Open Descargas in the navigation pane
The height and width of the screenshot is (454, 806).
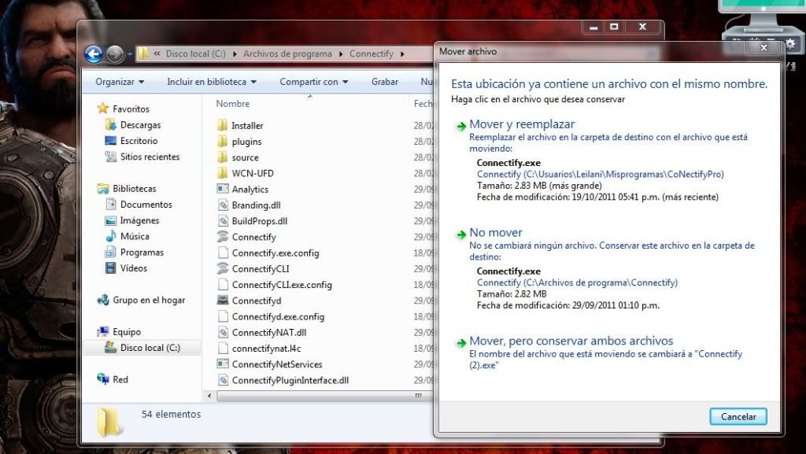(140, 125)
